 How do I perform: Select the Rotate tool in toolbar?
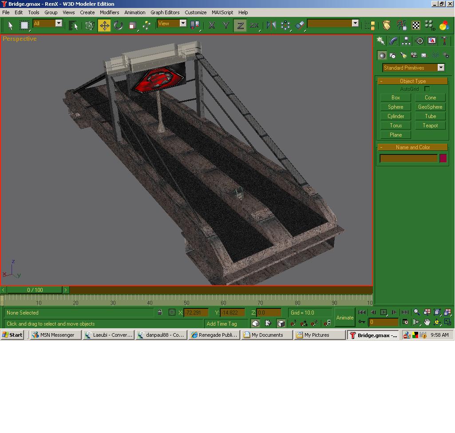point(118,25)
